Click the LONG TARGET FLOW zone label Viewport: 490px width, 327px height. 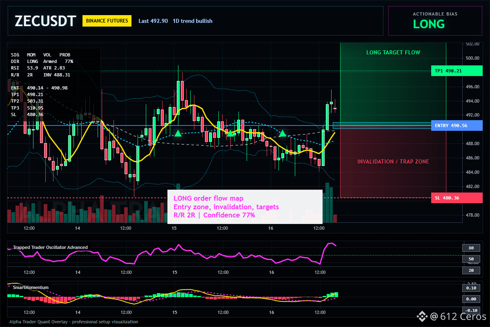point(393,52)
